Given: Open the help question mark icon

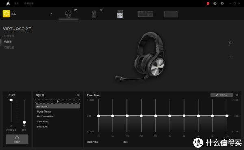Looking at the screenshot, I should pyautogui.click(x=215, y=4).
